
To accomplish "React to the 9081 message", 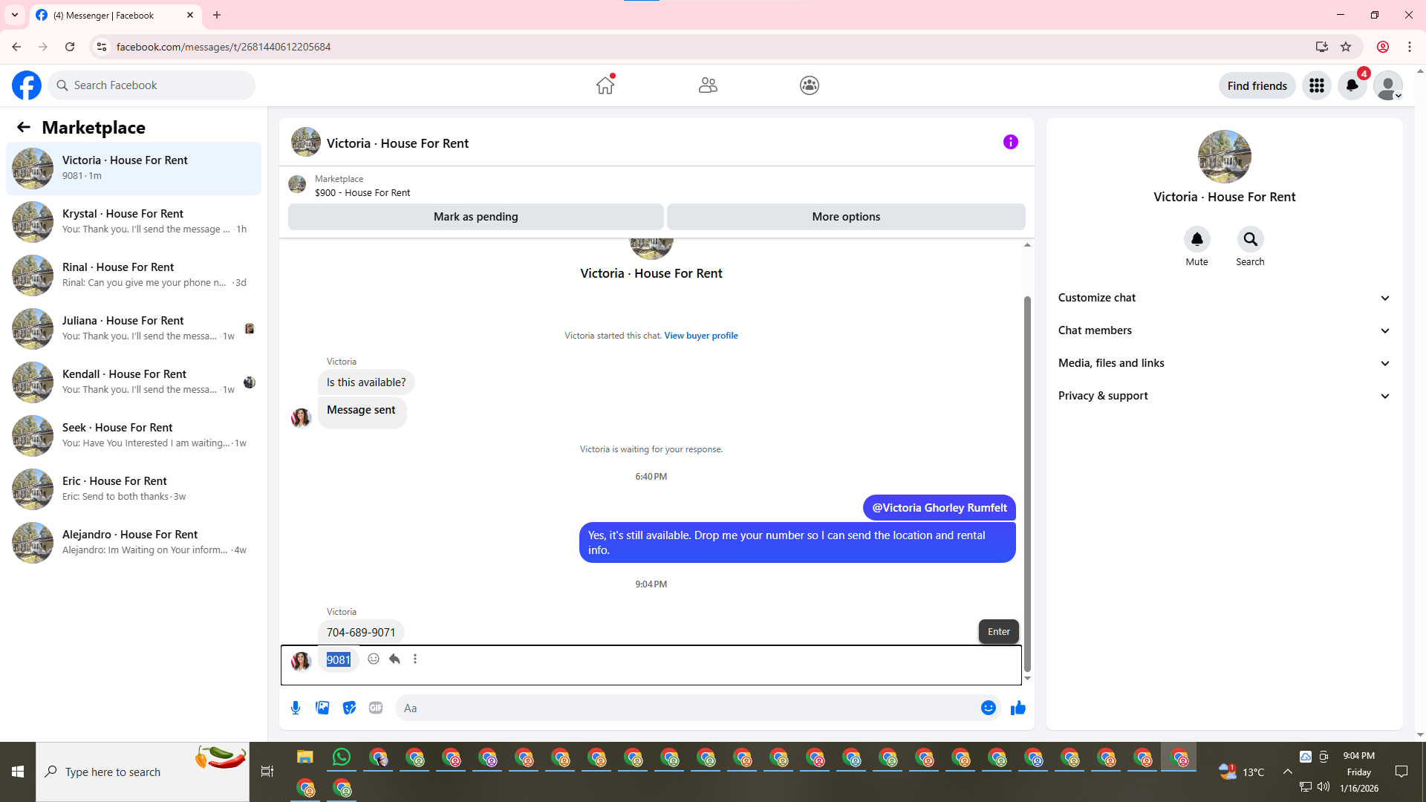I will (x=374, y=659).
